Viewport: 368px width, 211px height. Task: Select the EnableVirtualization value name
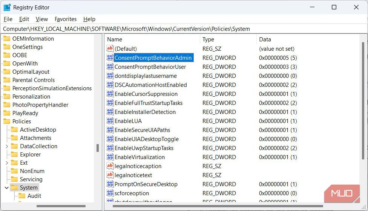pos(140,157)
